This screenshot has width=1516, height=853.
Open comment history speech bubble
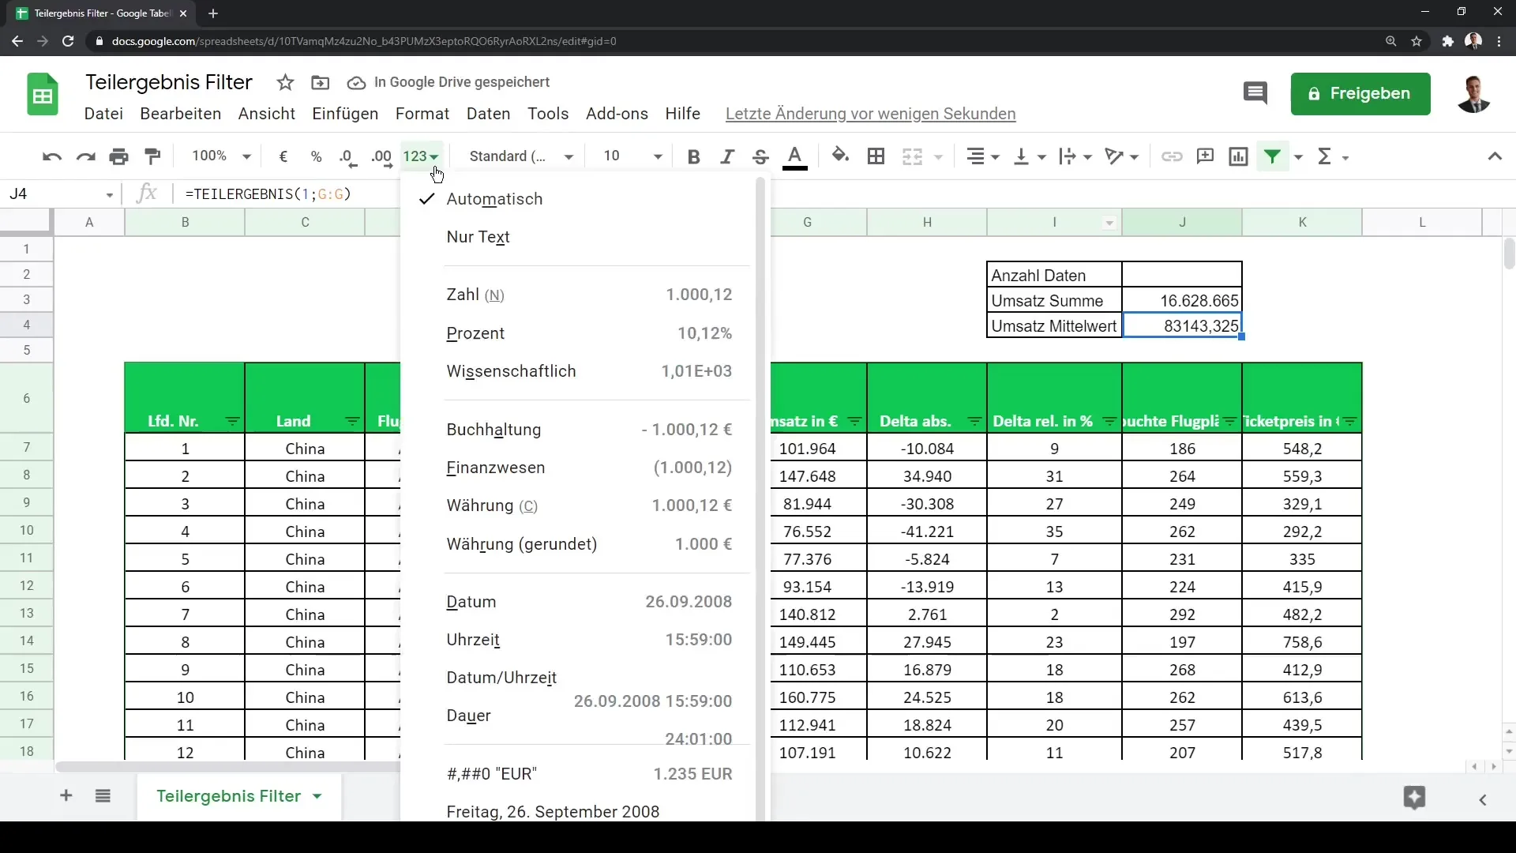1255,93
